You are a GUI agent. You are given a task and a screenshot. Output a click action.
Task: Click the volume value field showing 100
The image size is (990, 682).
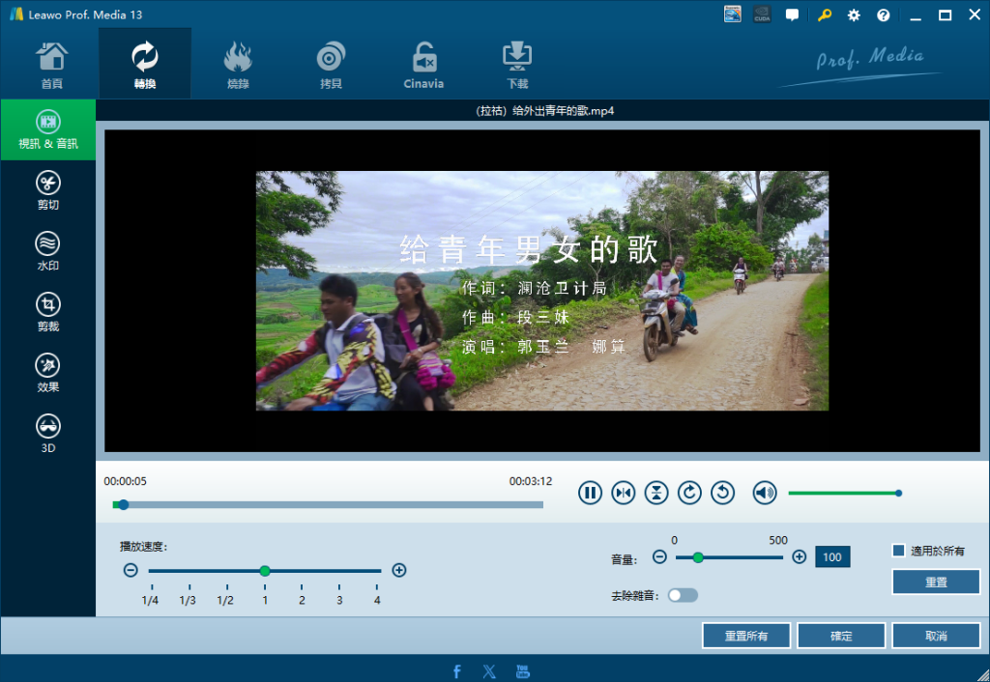[x=832, y=556]
